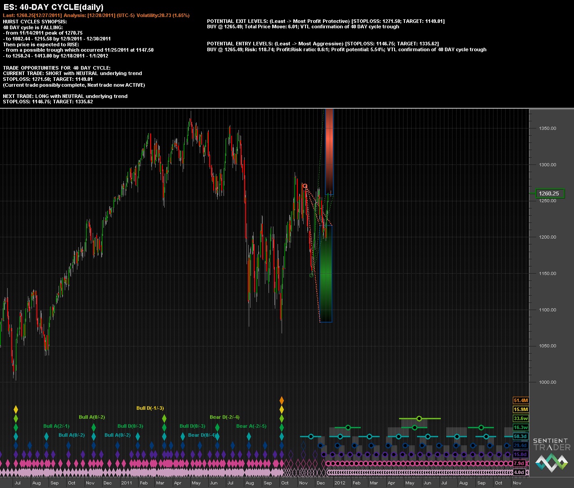
Task: Click the light green 33.6w projected cycle circle
Action: point(419,418)
